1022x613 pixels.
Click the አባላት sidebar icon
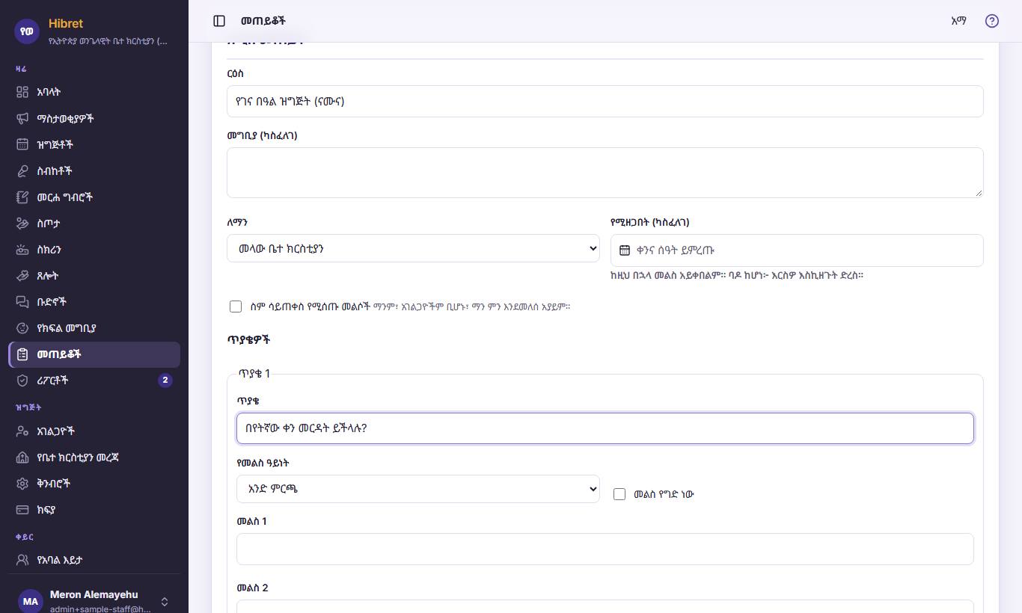(22, 92)
